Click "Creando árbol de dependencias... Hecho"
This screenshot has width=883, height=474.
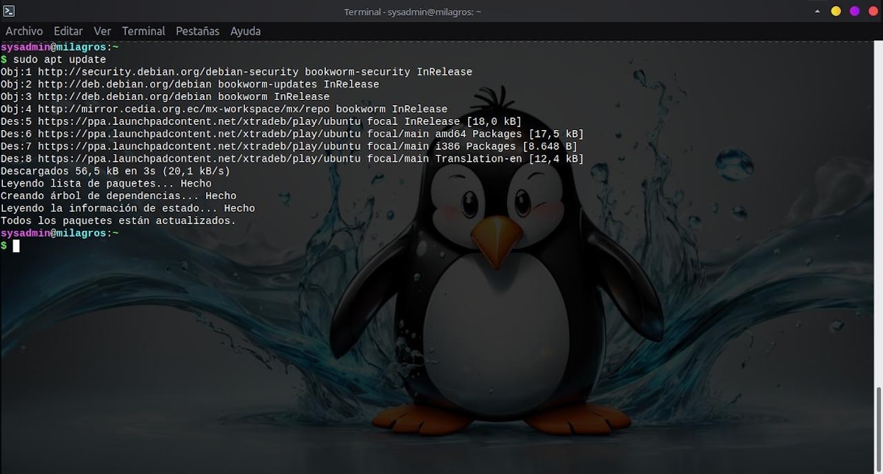pos(118,196)
